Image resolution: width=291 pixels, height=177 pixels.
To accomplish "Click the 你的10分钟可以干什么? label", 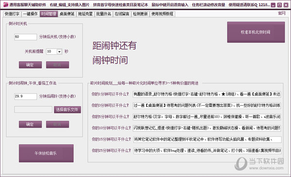I will [x=111, y=128].
